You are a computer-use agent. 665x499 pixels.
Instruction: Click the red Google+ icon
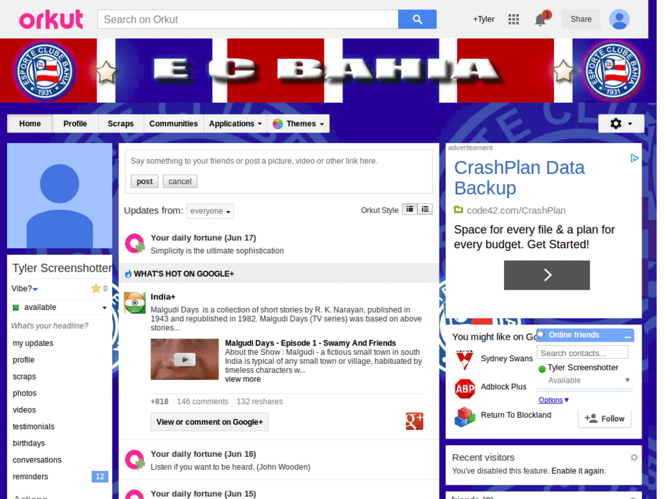[414, 421]
